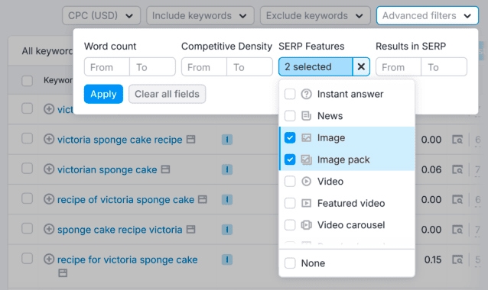Check the Instant answer checkbox
The height and width of the screenshot is (290, 488).
pos(290,94)
